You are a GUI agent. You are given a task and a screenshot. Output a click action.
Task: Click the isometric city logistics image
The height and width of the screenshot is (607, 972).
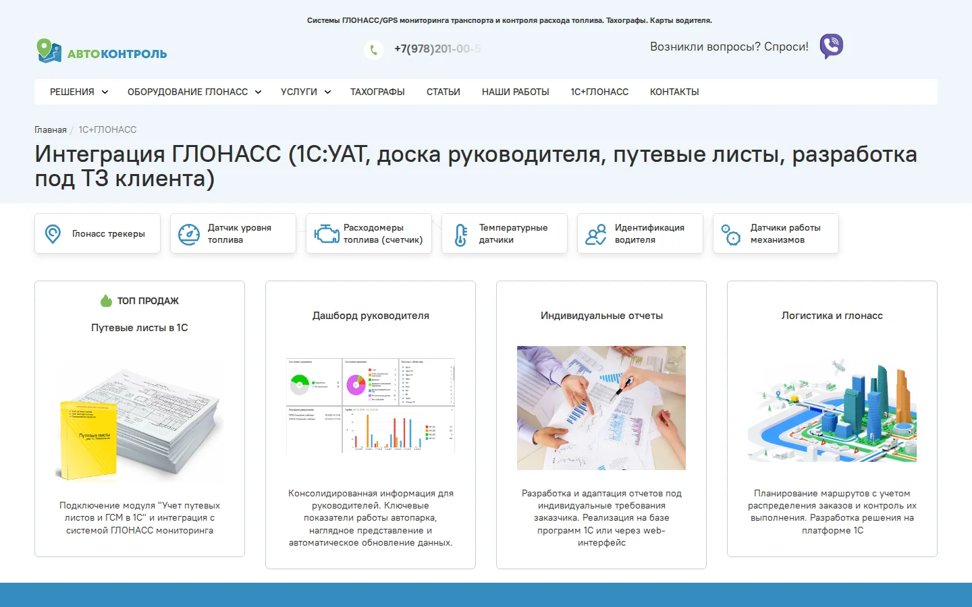tap(832, 410)
